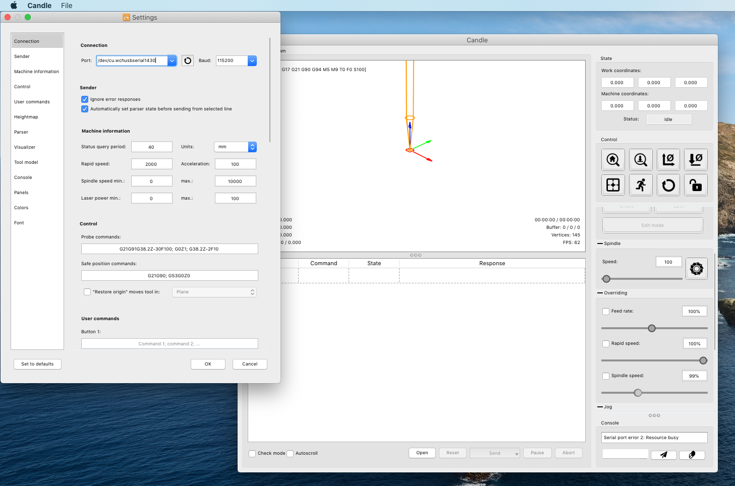Open the Send button dropdown arrow

pyautogui.click(x=517, y=454)
